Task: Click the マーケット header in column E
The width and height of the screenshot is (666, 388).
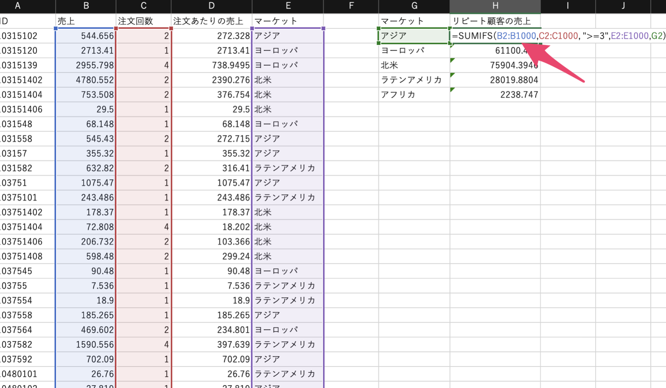Action: (x=288, y=21)
